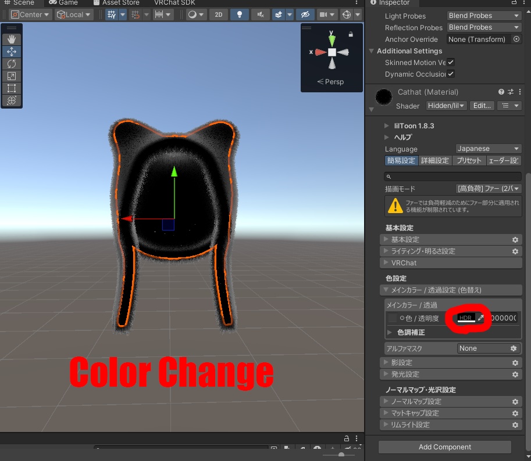Image resolution: width=531 pixels, height=461 pixels.
Task: Click the gizmo green Y axis cone
Action: pyautogui.click(x=332, y=41)
